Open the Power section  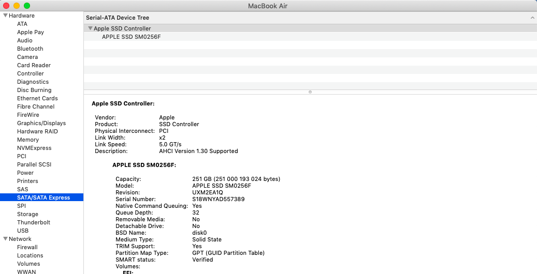25,173
